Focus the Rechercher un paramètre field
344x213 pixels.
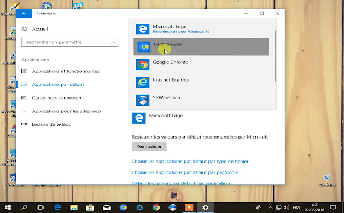[70, 42]
